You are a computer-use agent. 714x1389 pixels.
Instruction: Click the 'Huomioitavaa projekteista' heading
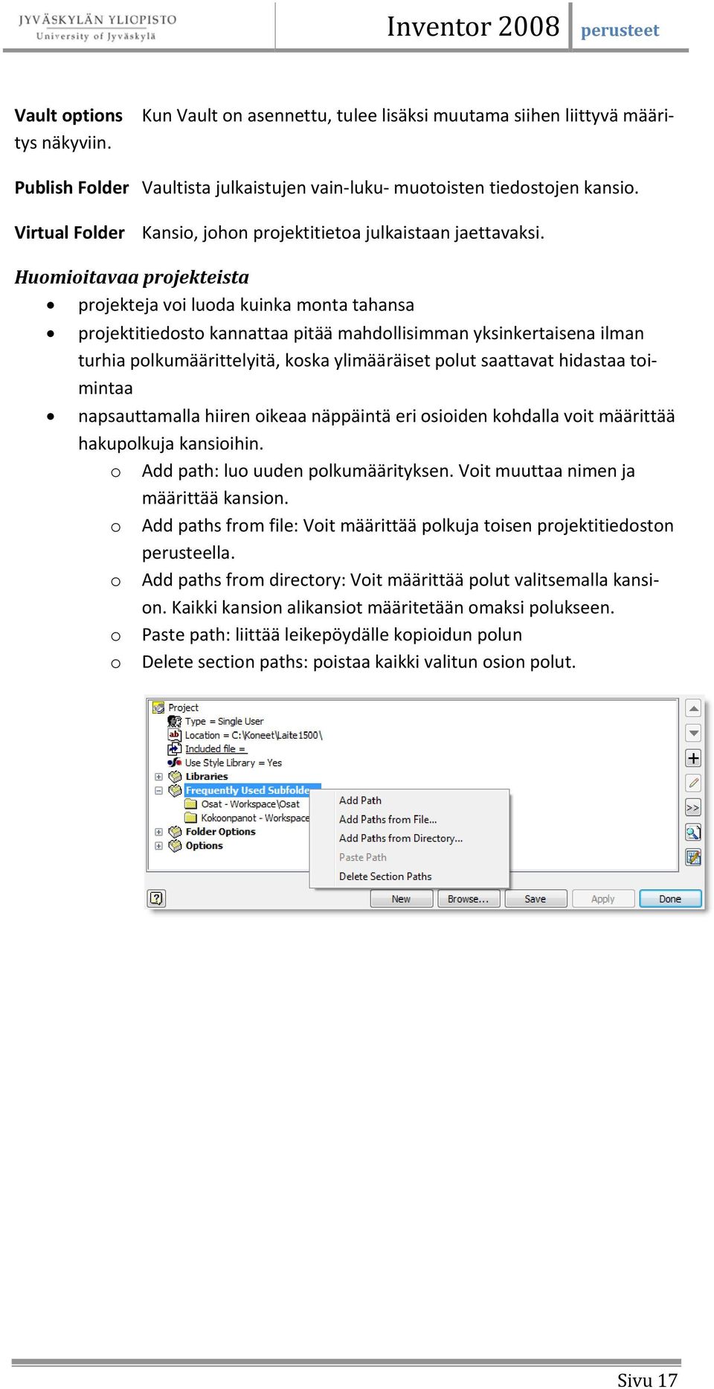132,277
